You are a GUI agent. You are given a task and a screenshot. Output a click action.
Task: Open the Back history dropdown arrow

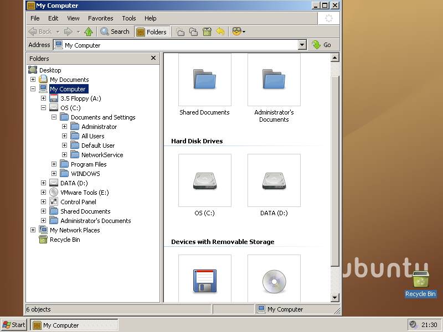pyautogui.click(x=58, y=32)
